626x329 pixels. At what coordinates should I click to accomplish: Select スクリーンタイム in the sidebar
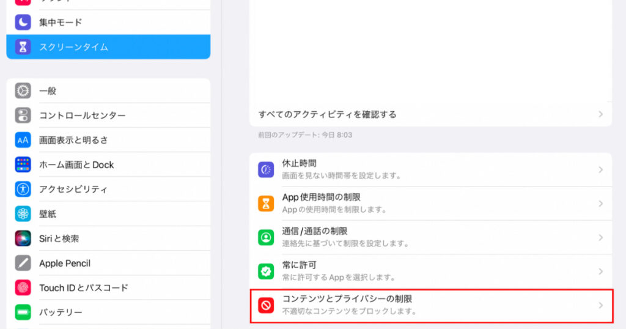pos(108,46)
